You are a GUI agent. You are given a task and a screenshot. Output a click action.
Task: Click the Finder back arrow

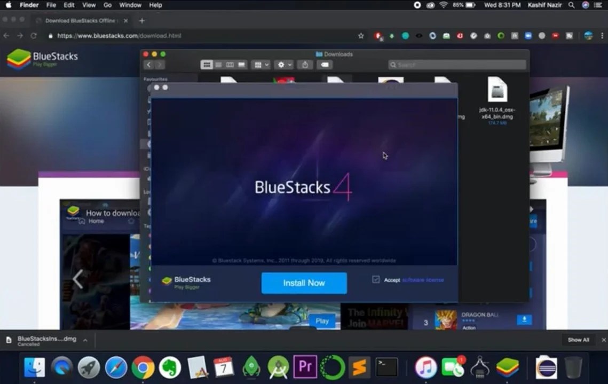point(149,65)
